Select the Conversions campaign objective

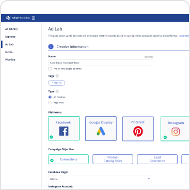(68, 159)
